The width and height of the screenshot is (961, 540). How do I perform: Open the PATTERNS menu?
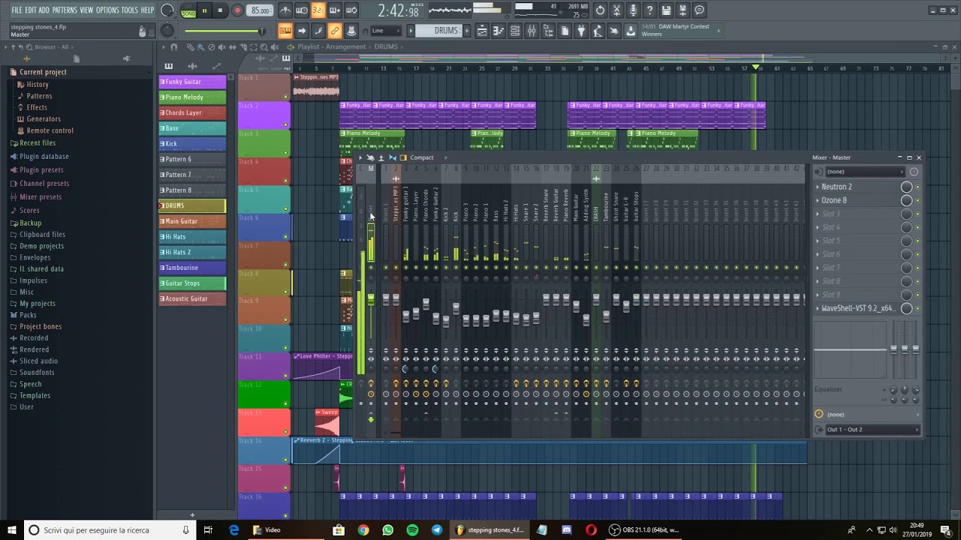tap(65, 10)
